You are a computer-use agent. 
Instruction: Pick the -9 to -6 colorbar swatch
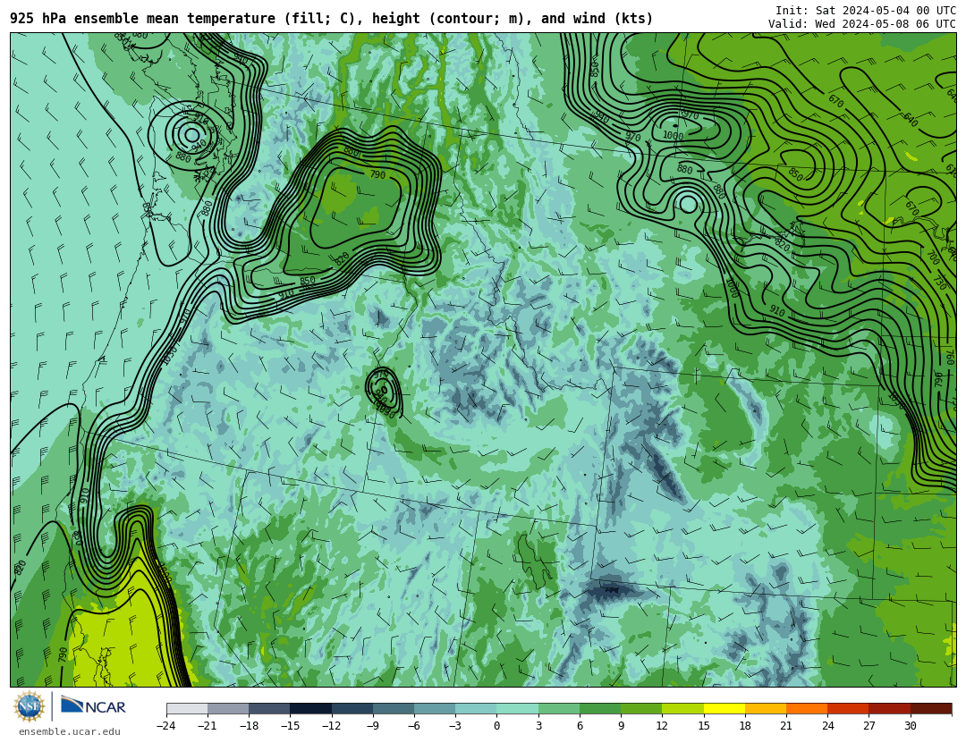(394, 708)
